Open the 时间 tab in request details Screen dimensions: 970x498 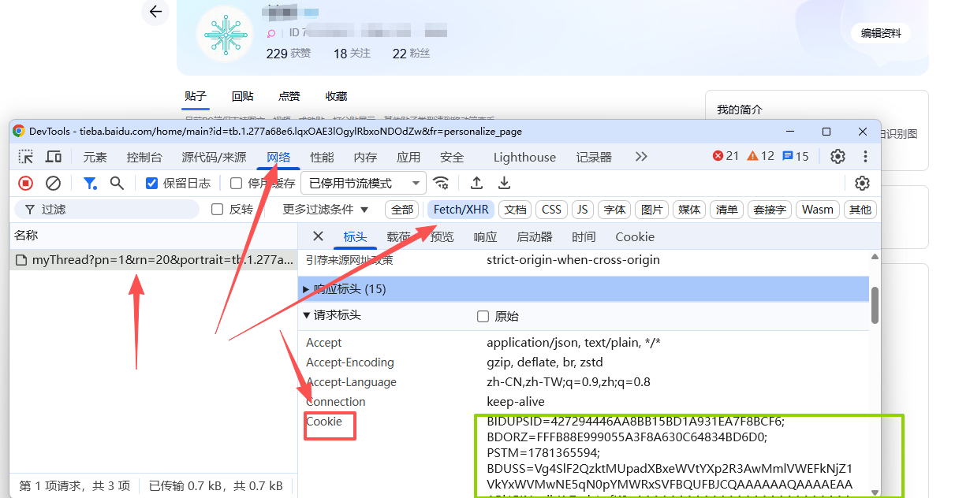[584, 236]
